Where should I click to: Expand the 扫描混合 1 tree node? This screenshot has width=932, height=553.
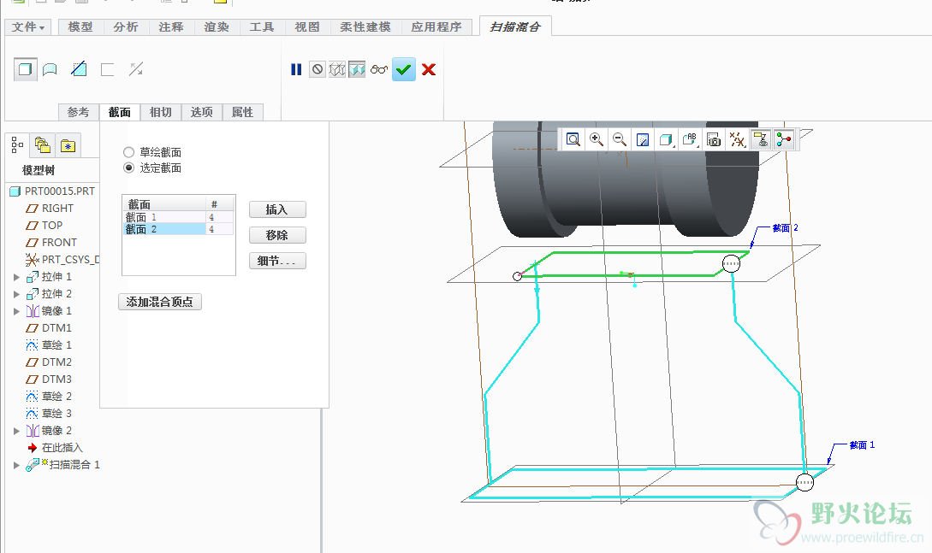tap(16, 465)
